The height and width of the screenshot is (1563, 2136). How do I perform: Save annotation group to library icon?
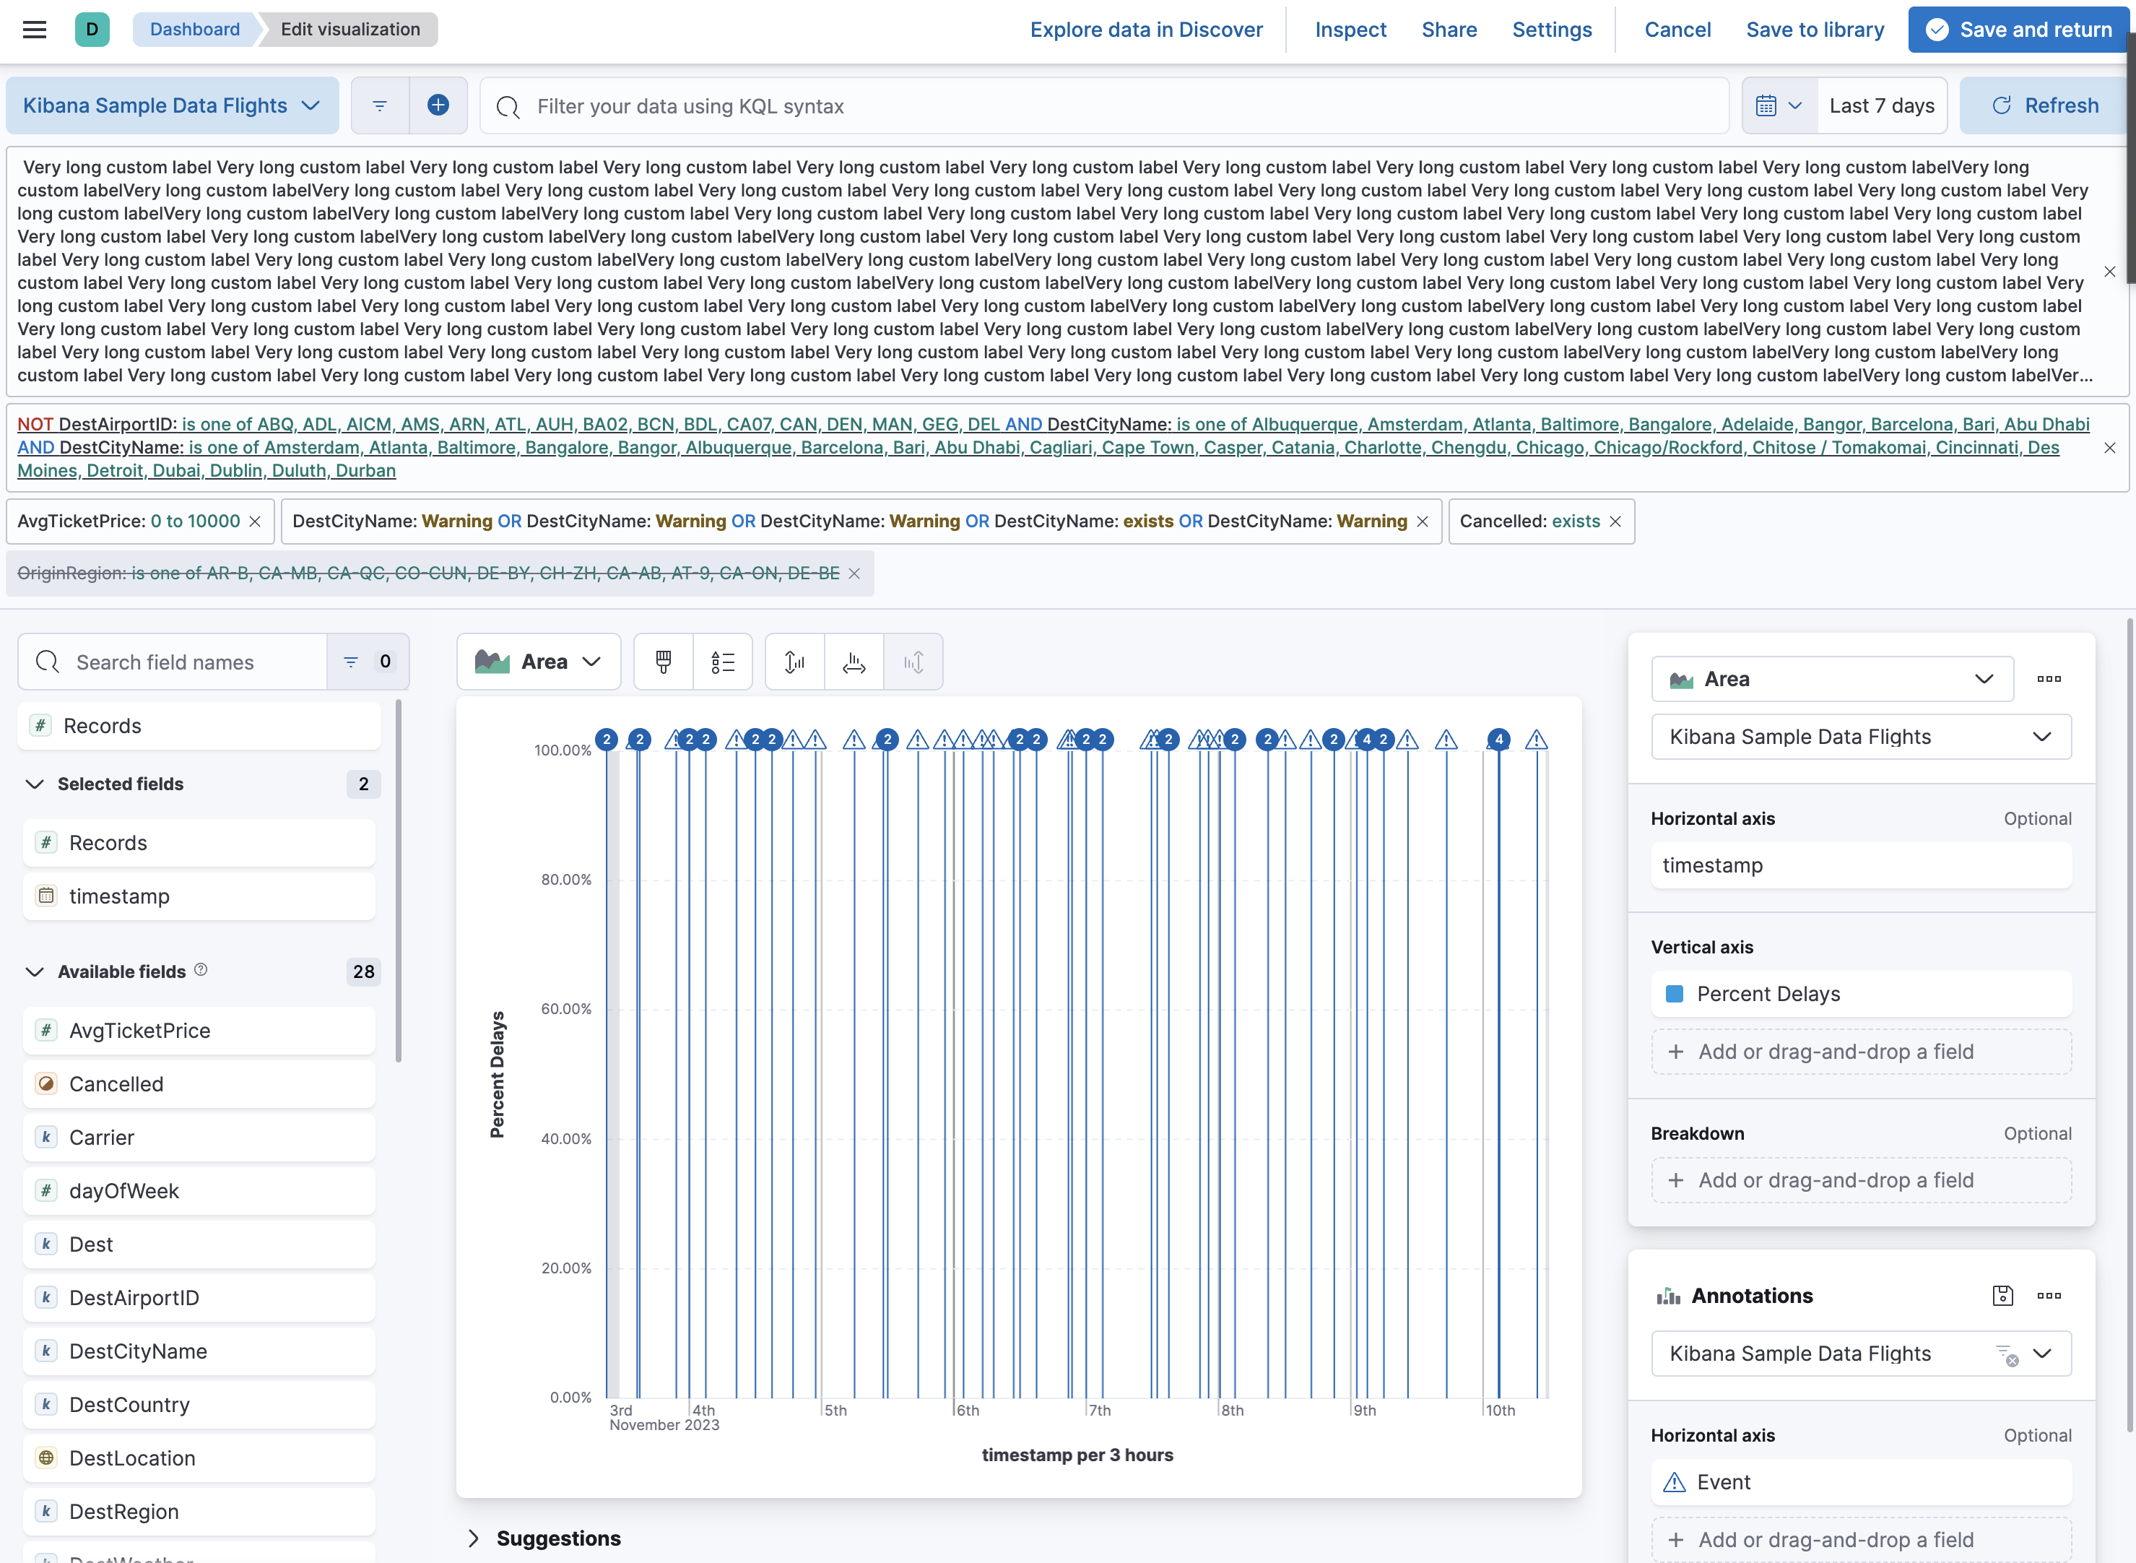click(x=2002, y=1295)
